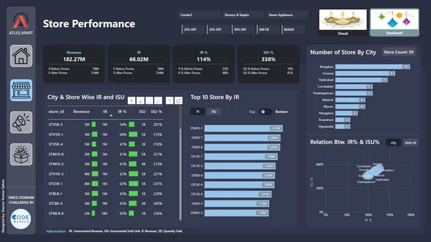This screenshot has width=431, height=242.
Task: Click the Revenue 182.27M card
Action: (x=74, y=63)
